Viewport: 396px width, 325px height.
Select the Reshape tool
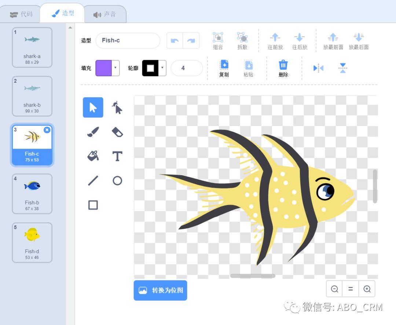point(117,108)
